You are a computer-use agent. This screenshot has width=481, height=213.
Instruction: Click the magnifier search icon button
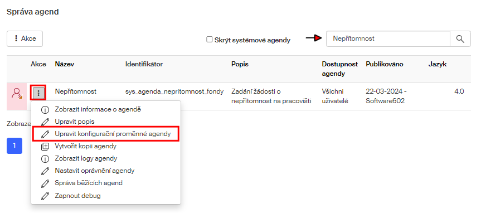(460, 39)
